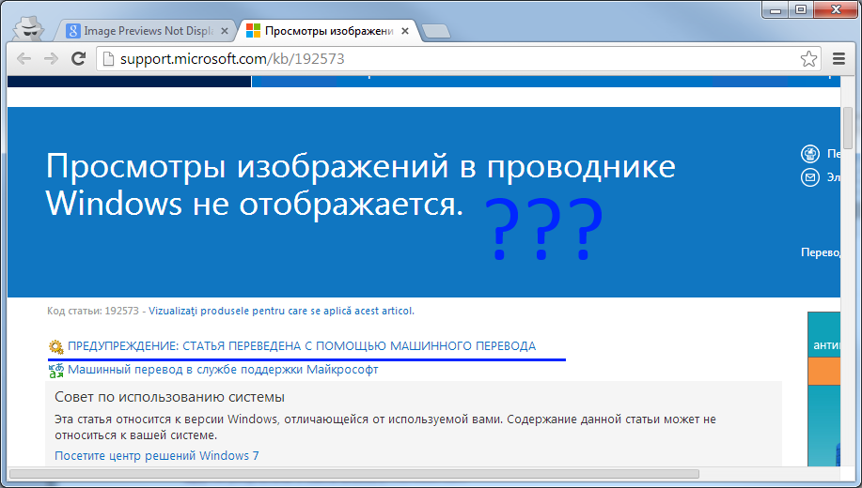The image size is (862, 488).
Task: Click the Совет по использованию системы heading
Action: (169, 397)
